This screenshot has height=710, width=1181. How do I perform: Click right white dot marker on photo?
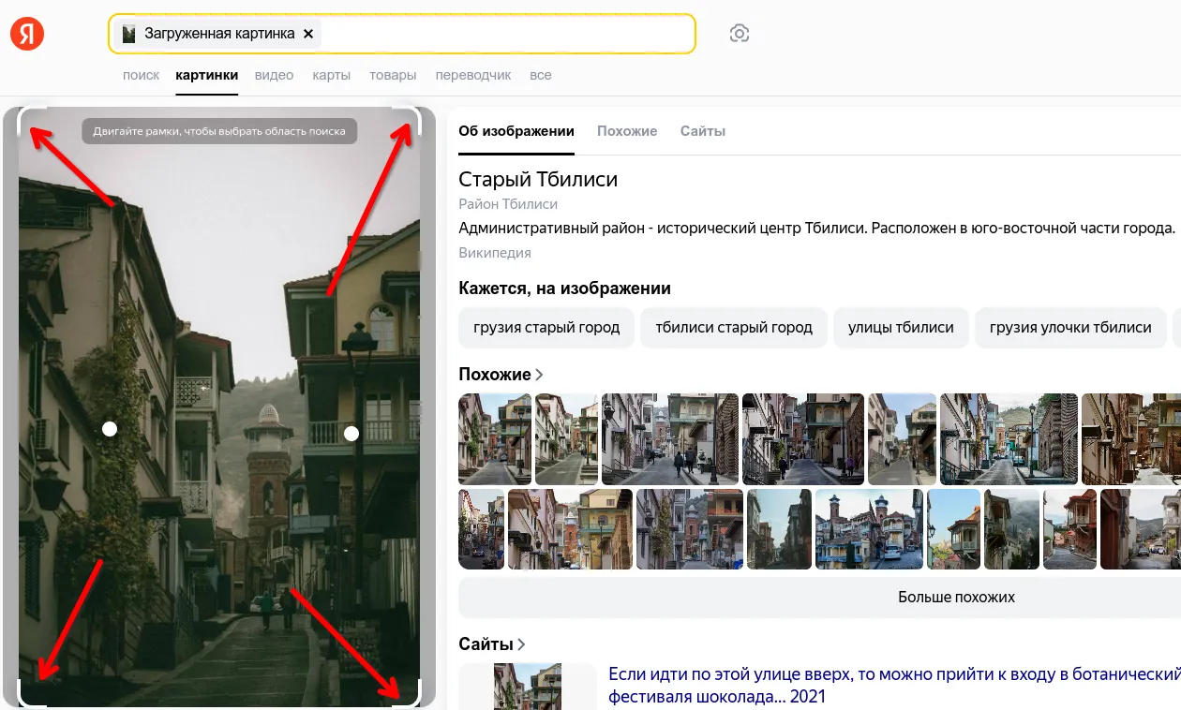click(x=351, y=434)
